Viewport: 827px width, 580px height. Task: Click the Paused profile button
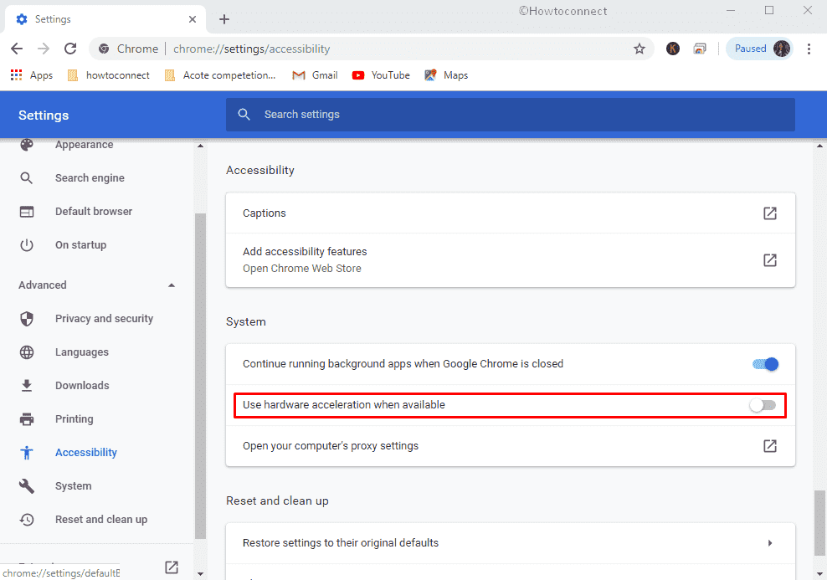[759, 49]
